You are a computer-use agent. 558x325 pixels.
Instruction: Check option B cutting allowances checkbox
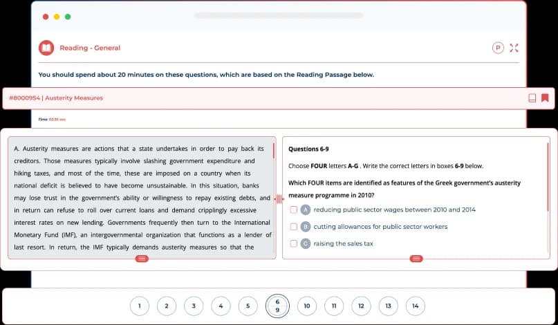pyautogui.click(x=294, y=227)
